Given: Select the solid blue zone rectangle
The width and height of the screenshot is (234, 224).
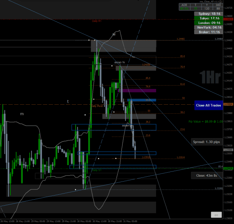Looking at the screenshot, I should point(142,100).
